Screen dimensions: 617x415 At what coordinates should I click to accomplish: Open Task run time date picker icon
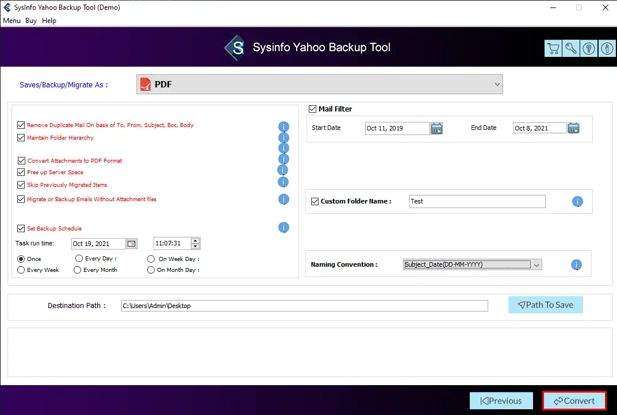(132, 244)
